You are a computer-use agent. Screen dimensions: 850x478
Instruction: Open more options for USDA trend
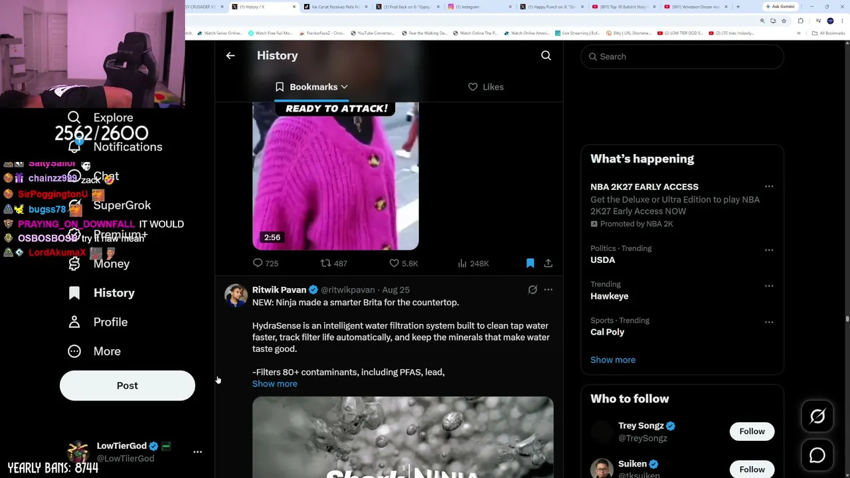[x=769, y=250]
